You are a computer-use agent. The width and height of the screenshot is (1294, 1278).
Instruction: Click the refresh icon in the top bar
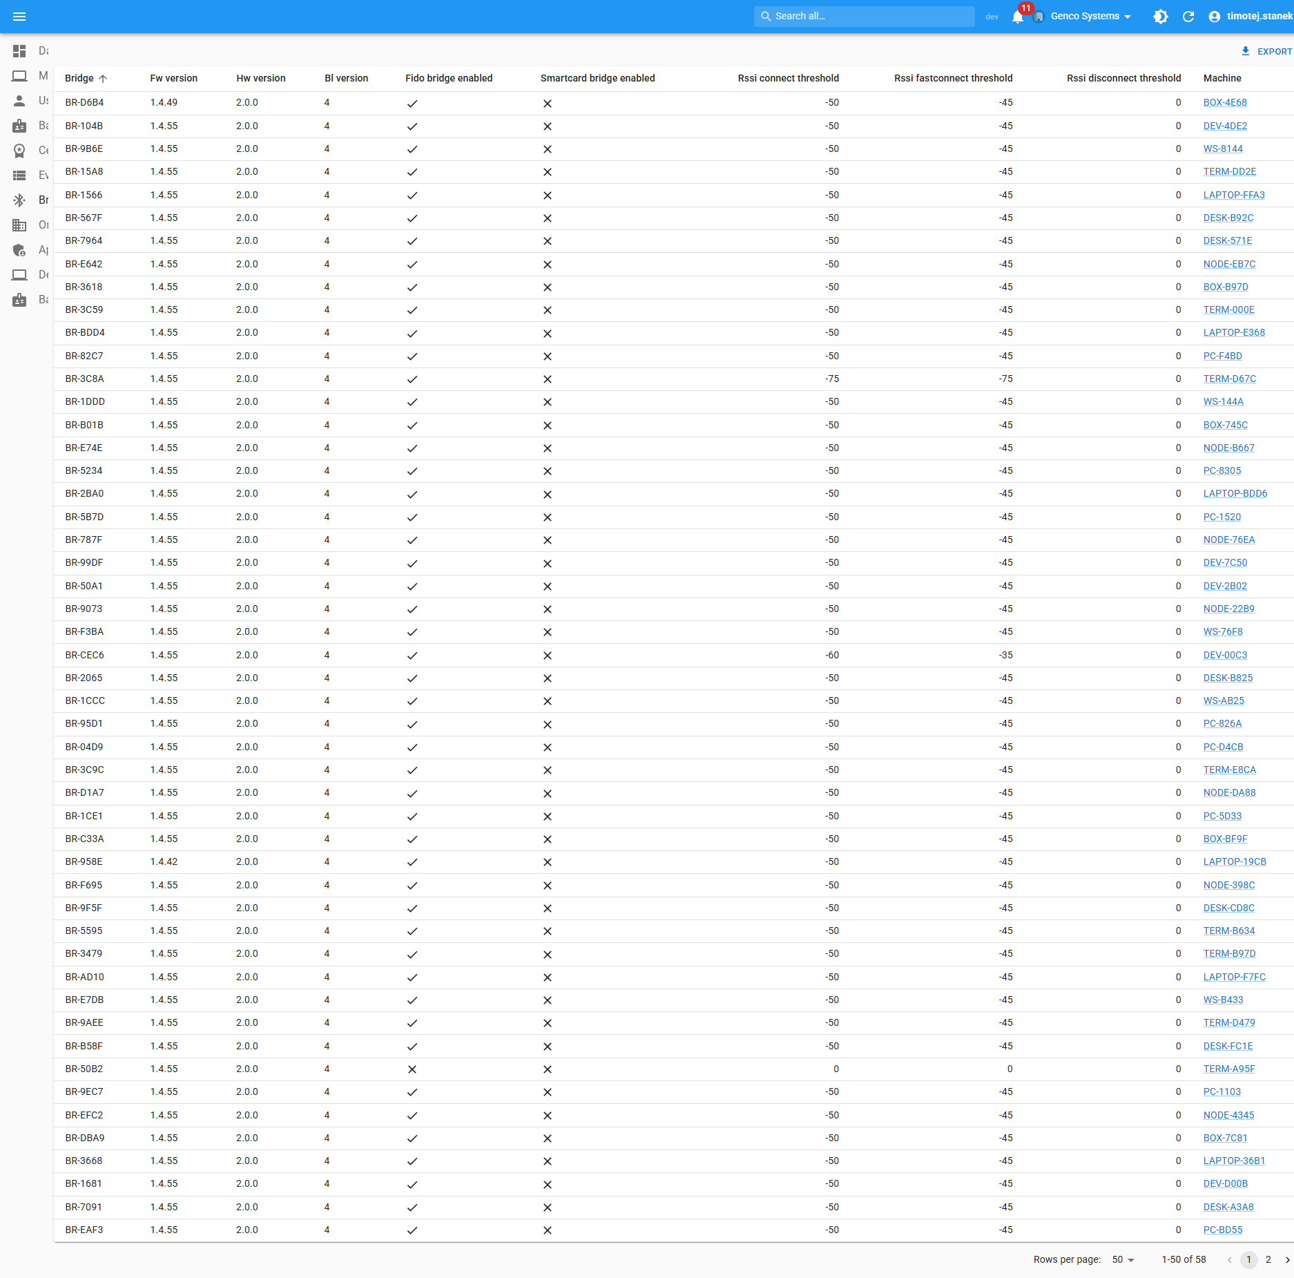coord(1188,17)
